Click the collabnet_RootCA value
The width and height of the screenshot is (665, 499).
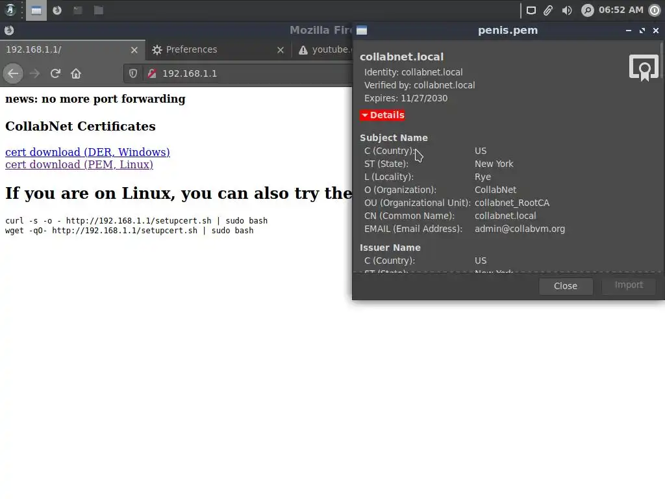click(512, 203)
